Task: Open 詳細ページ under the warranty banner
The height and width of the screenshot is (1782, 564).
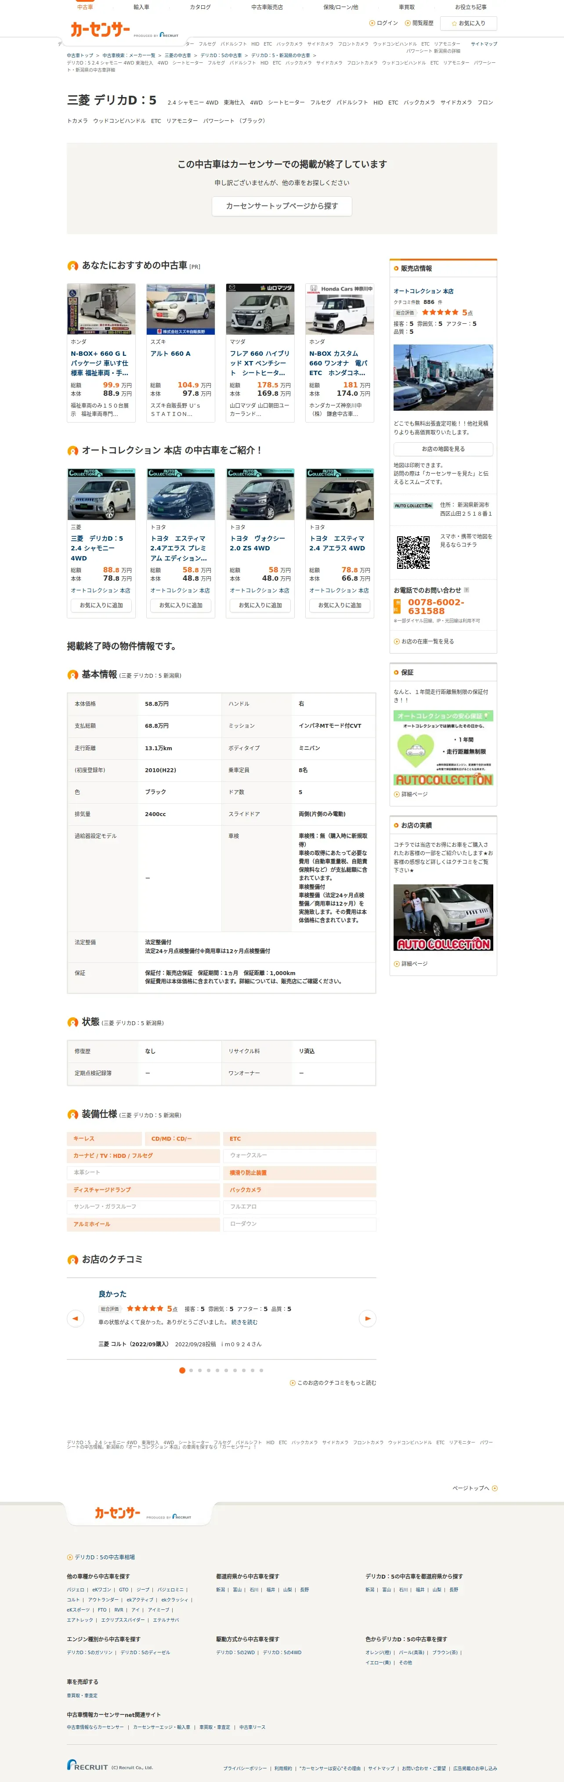Action: (411, 794)
